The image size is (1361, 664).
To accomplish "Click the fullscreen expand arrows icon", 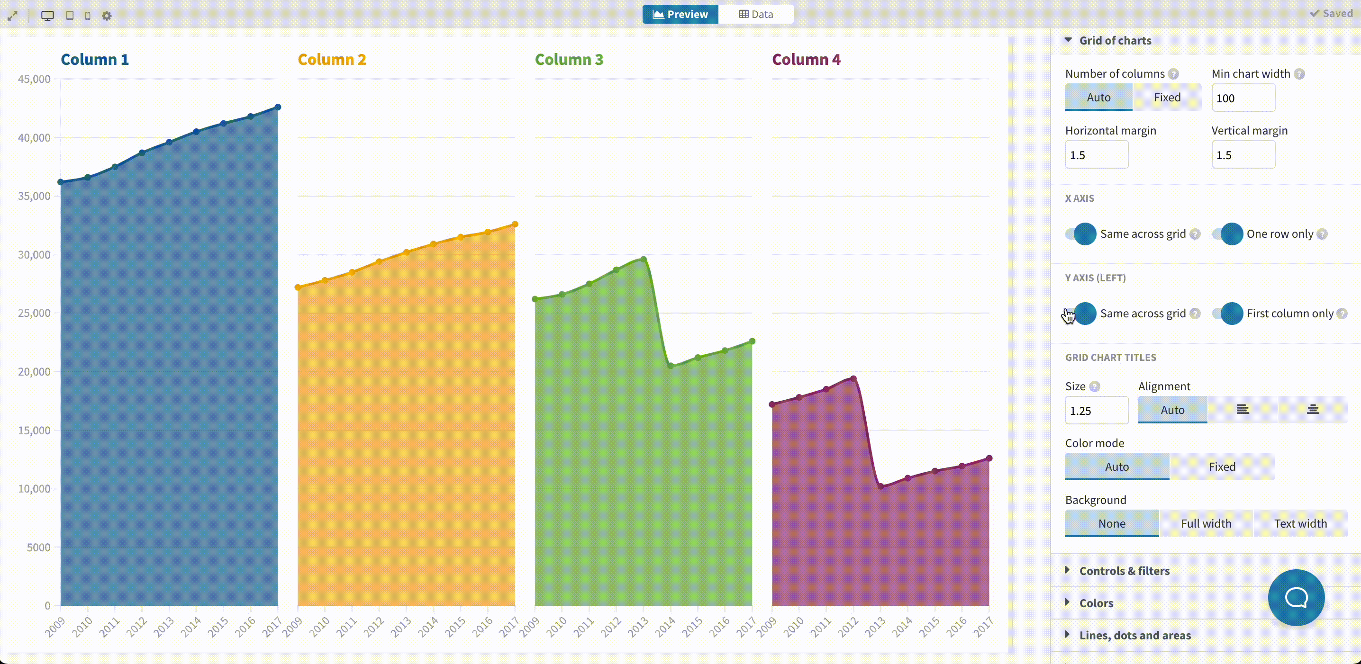I will [x=13, y=16].
